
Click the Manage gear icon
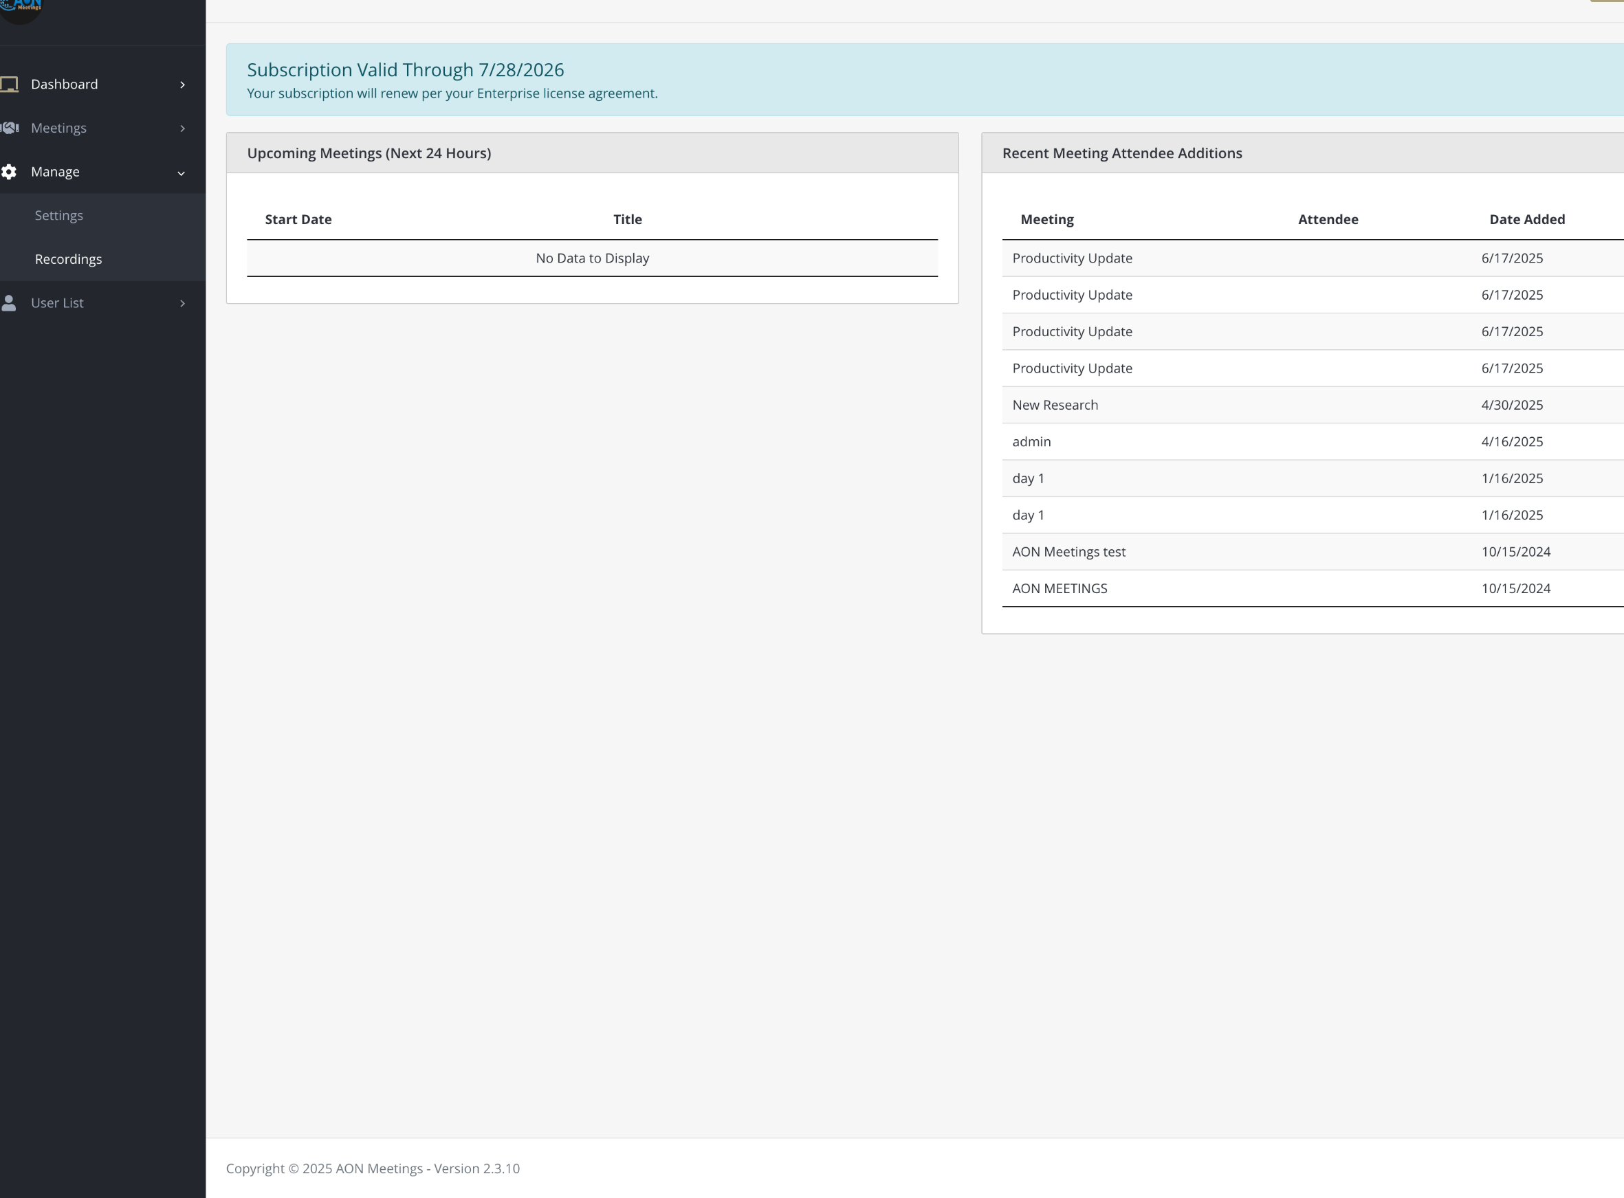click(x=9, y=172)
